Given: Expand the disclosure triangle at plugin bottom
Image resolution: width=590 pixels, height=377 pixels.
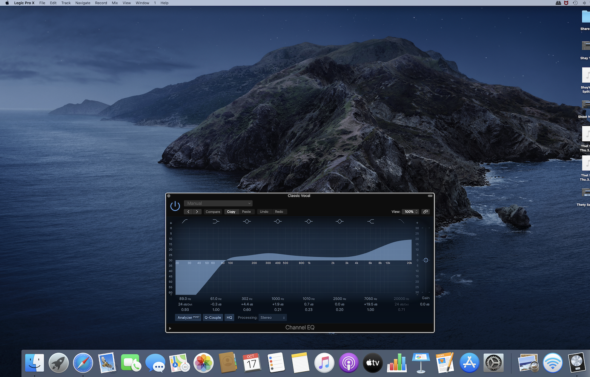Looking at the screenshot, I should pos(170,328).
